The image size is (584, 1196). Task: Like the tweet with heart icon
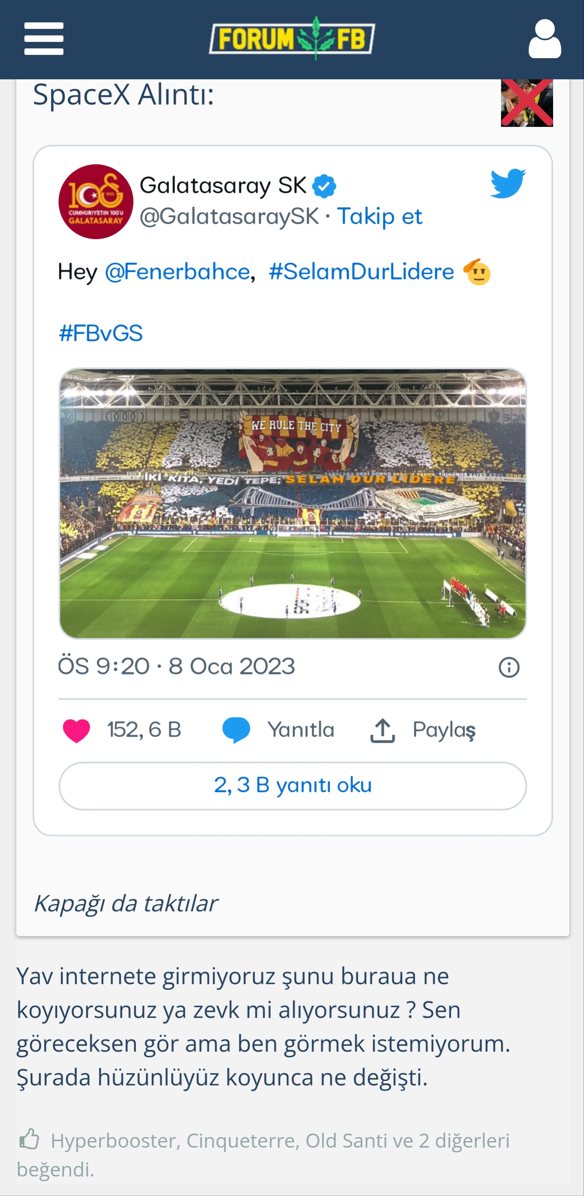tap(76, 730)
